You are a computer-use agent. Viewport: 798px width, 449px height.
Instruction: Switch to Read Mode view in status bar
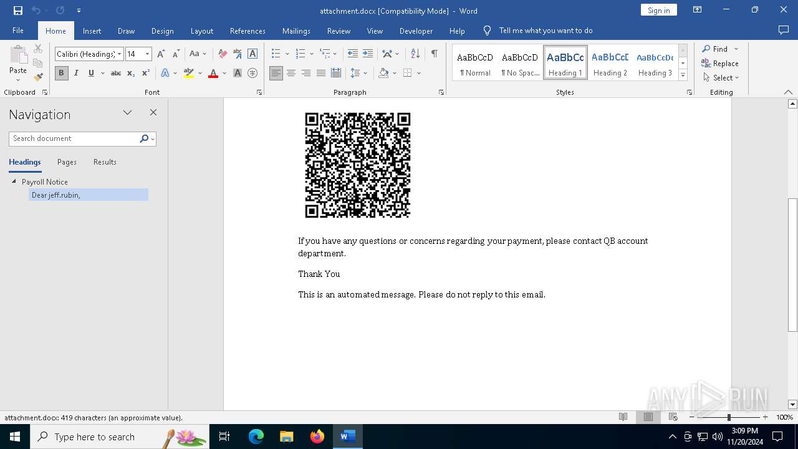(623, 417)
